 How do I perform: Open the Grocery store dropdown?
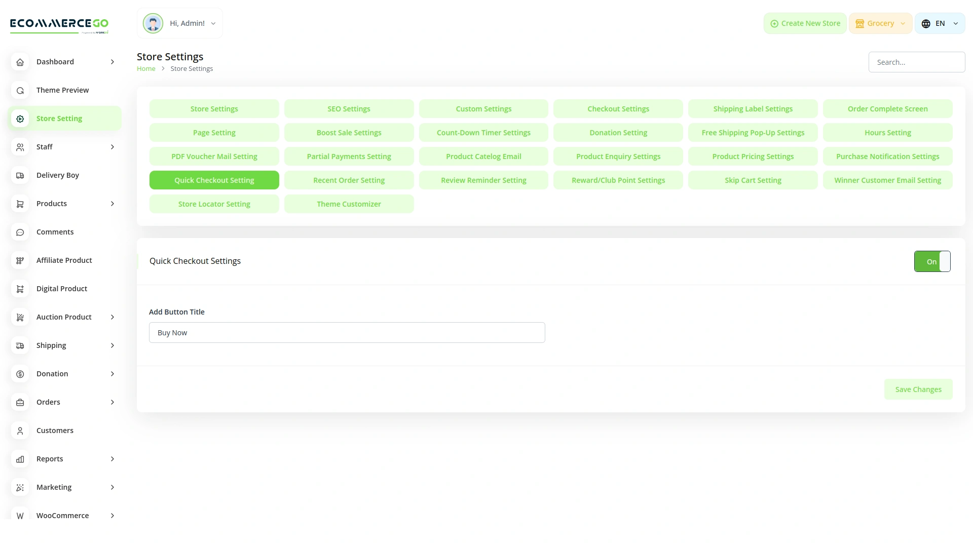pos(880,23)
